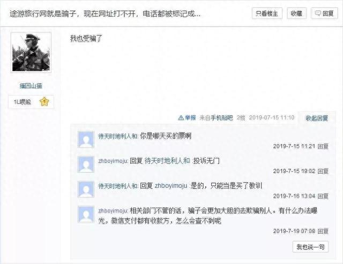Click avatar beside the 相关部门不管 reply
Screen dimensions: 343x264
(86, 214)
